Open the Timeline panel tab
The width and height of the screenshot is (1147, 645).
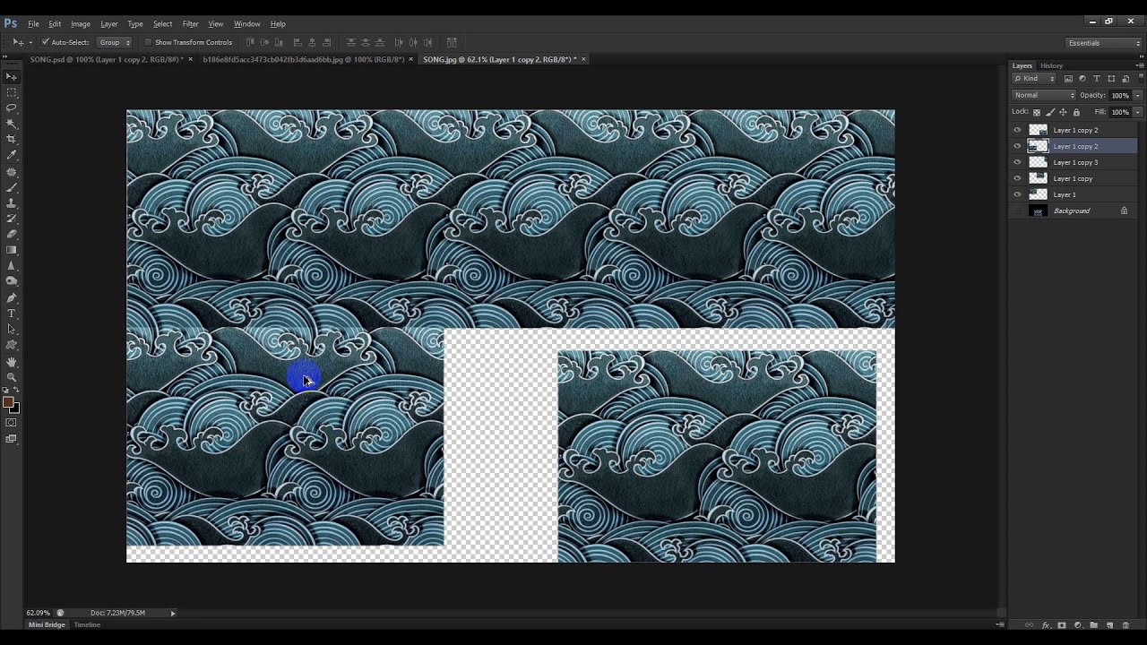(87, 624)
